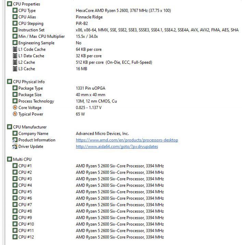
Task: Select the '64 KB per core' value
Action: (x=89, y=49)
